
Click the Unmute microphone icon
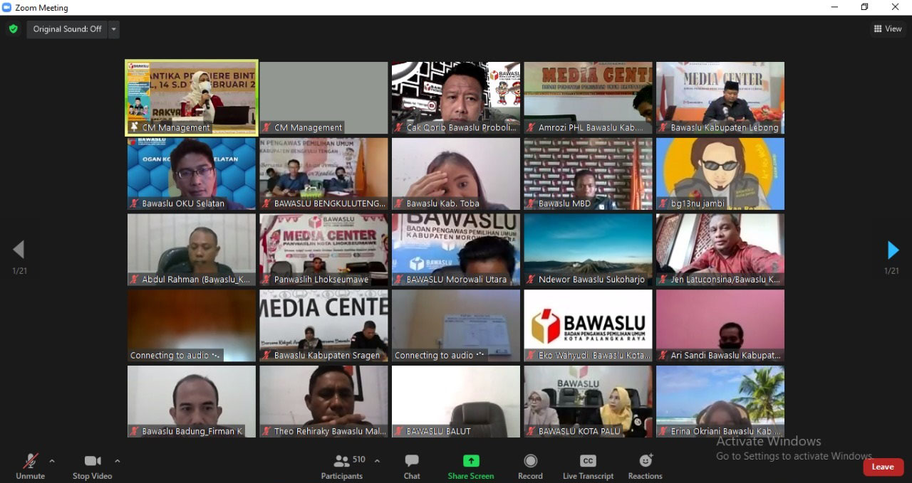tap(30, 461)
